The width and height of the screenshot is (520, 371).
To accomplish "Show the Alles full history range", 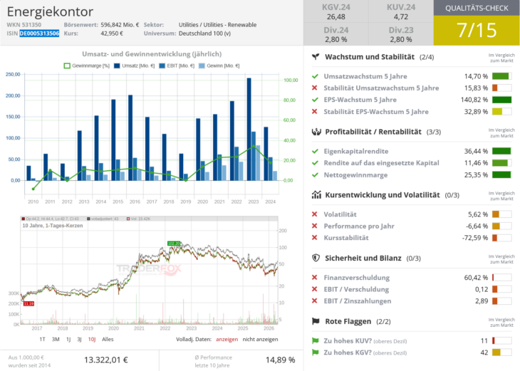I will [108, 339].
